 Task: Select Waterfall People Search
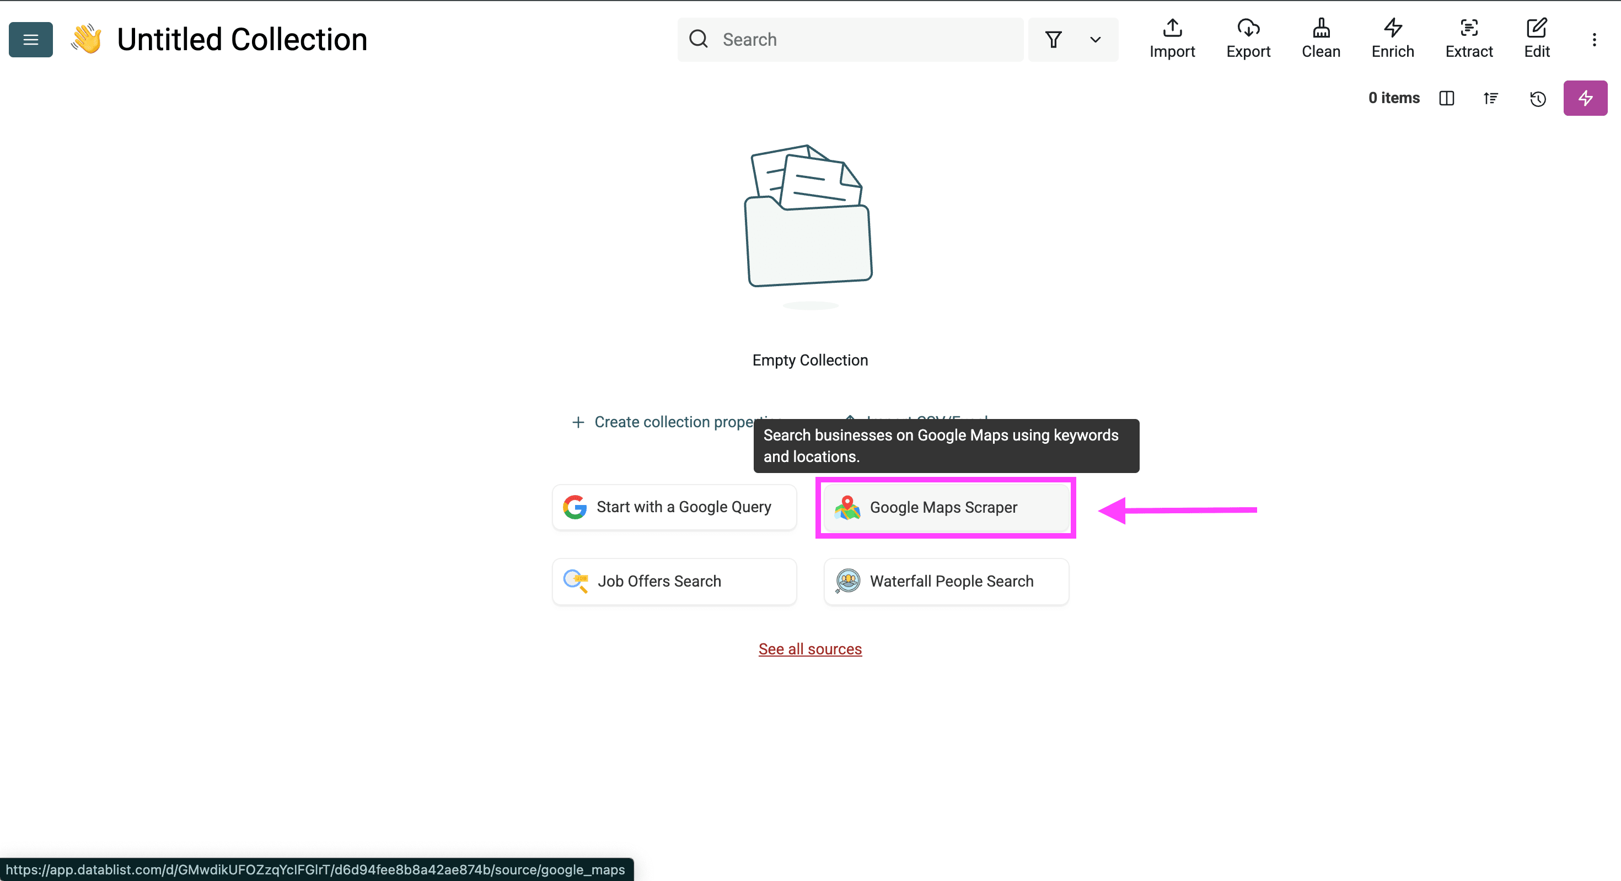coord(945,581)
